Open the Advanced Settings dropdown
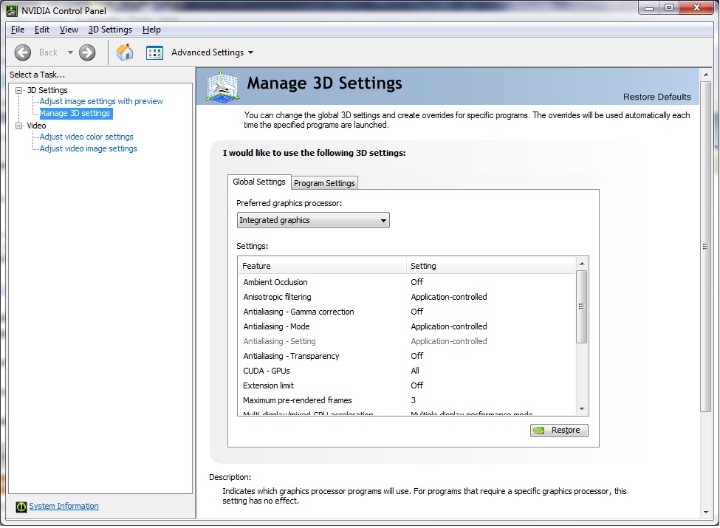The height and width of the screenshot is (528, 720). pyautogui.click(x=213, y=52)
